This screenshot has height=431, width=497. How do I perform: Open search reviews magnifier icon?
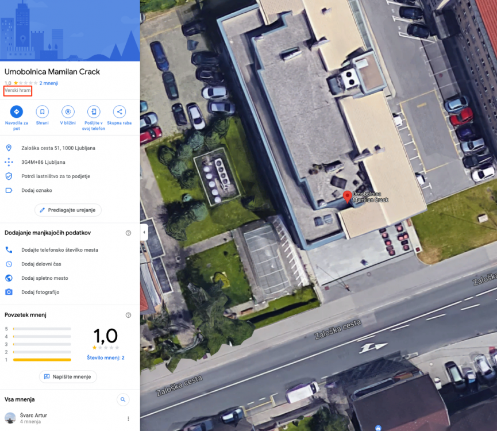(122, 399)
